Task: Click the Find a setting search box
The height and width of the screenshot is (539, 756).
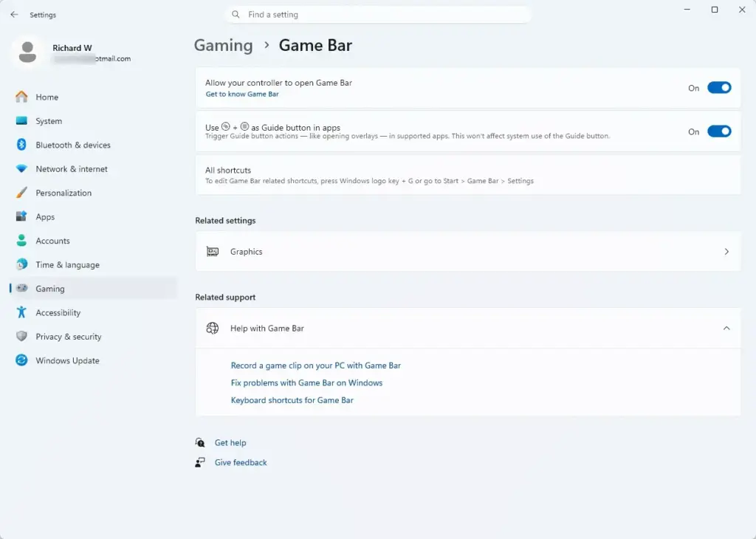Action: (x=377, y=15)
